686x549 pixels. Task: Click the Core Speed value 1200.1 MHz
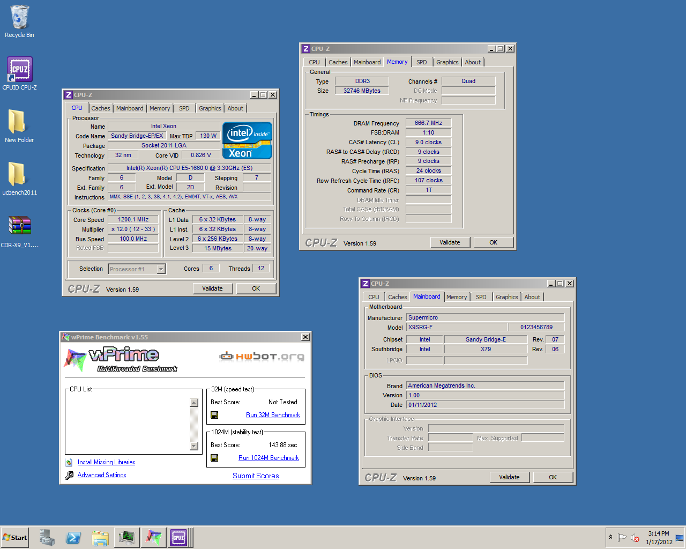(133, 220)
